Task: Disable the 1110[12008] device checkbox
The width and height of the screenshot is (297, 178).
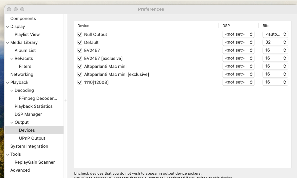Action: (80, 82)
